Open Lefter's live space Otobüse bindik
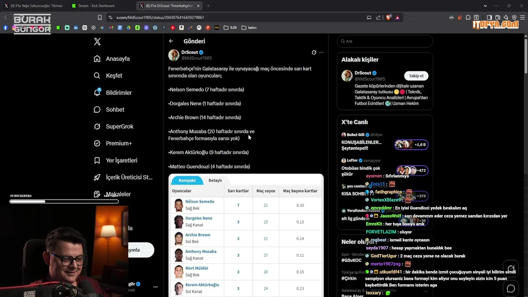Screen dimensions: 528x297 tap(384, 168)
